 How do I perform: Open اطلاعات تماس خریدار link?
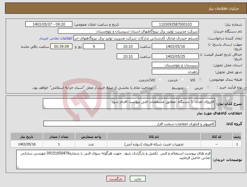(56, 38)
